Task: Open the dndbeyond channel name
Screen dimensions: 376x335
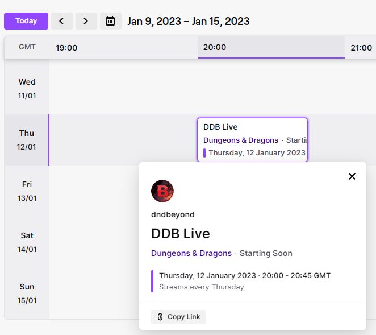Action: pos(173,214)
